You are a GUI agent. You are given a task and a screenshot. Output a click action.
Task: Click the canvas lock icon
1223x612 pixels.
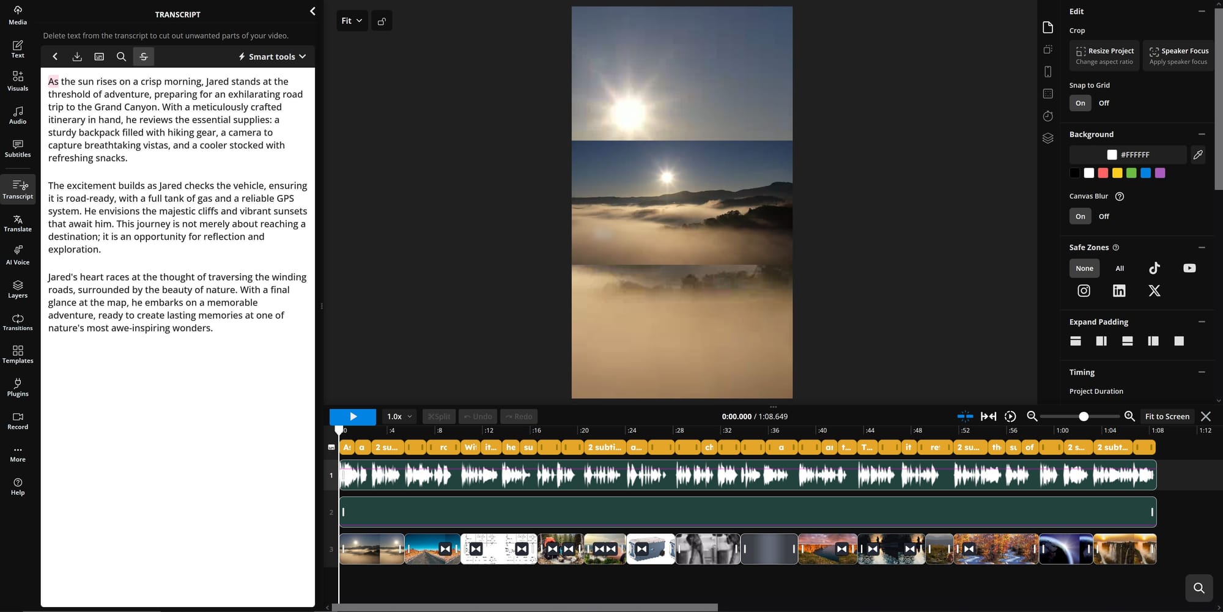(x=382, y=21)
